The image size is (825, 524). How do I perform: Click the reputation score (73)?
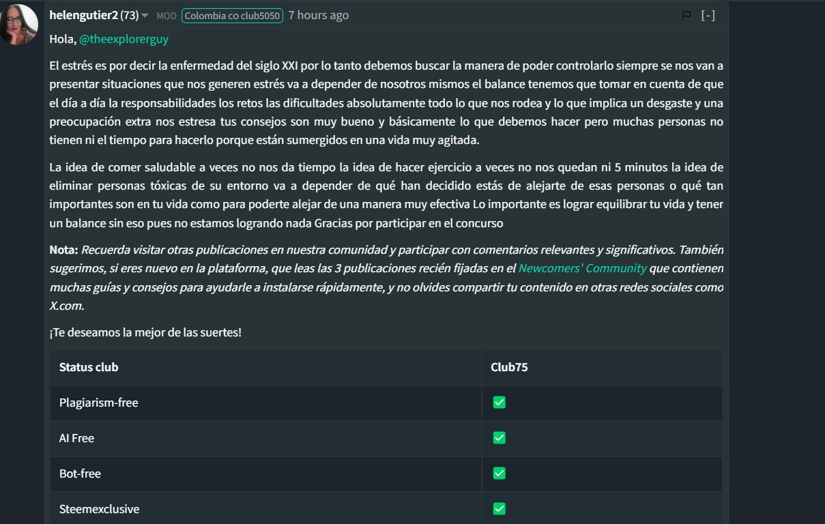[130, 15]
